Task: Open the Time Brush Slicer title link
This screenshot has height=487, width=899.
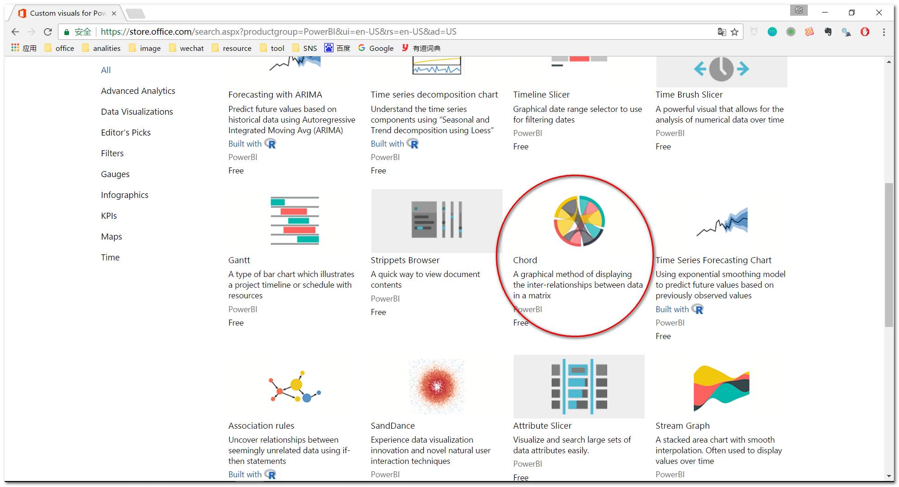Action: tap(689, 95)
